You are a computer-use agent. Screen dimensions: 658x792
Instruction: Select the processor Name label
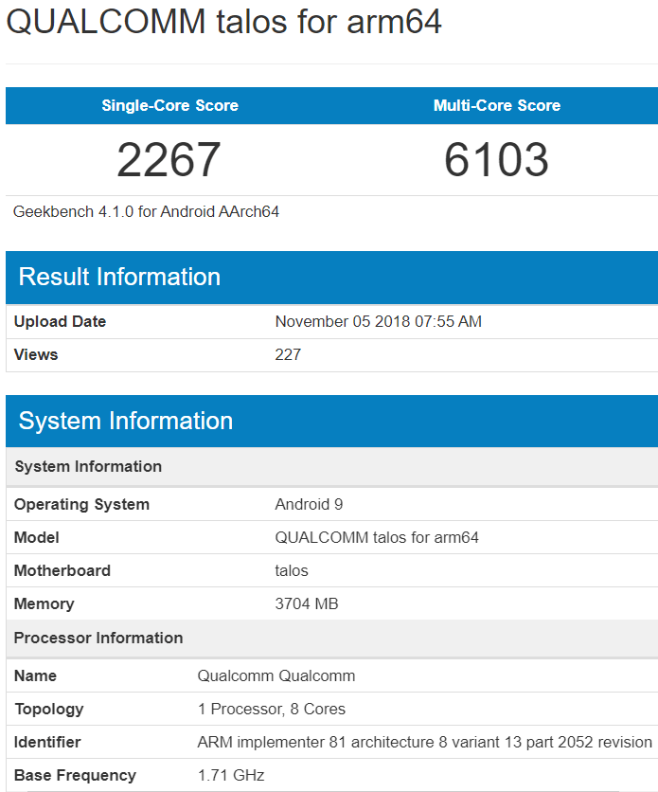(35, 675)
